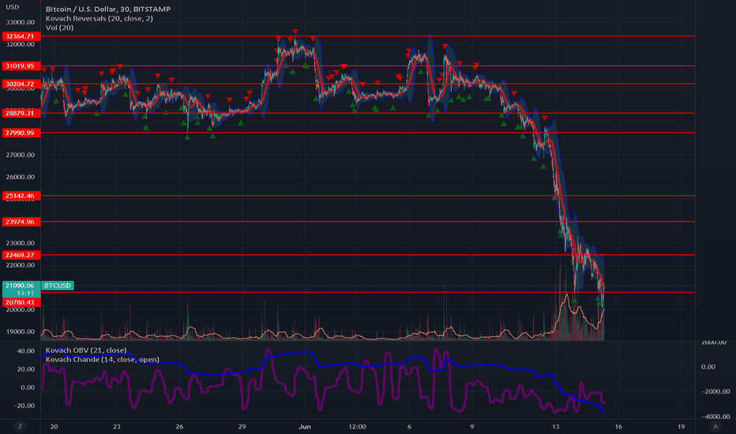Click the 19 date on time axis
Viewport: 736px width, 434px height.
point(681,426)
